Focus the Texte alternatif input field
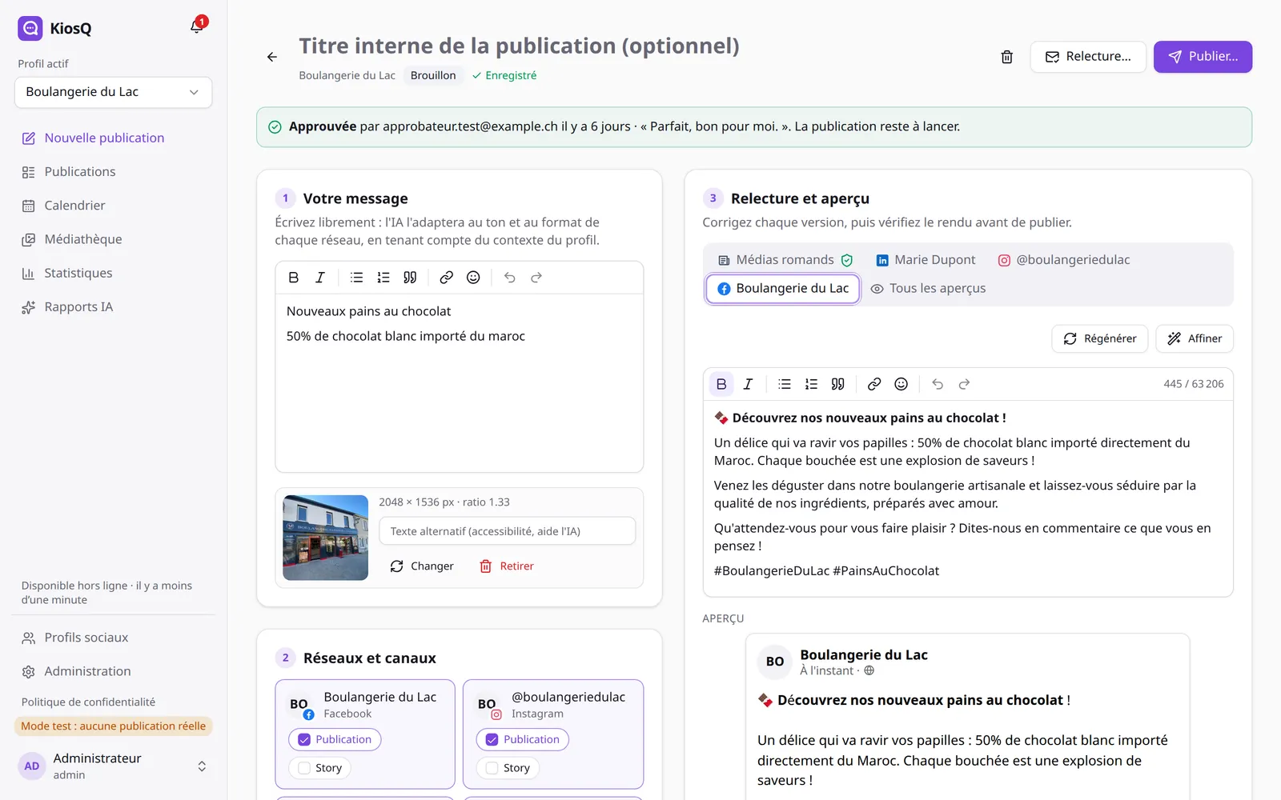1281x800 pixels. 507,531
